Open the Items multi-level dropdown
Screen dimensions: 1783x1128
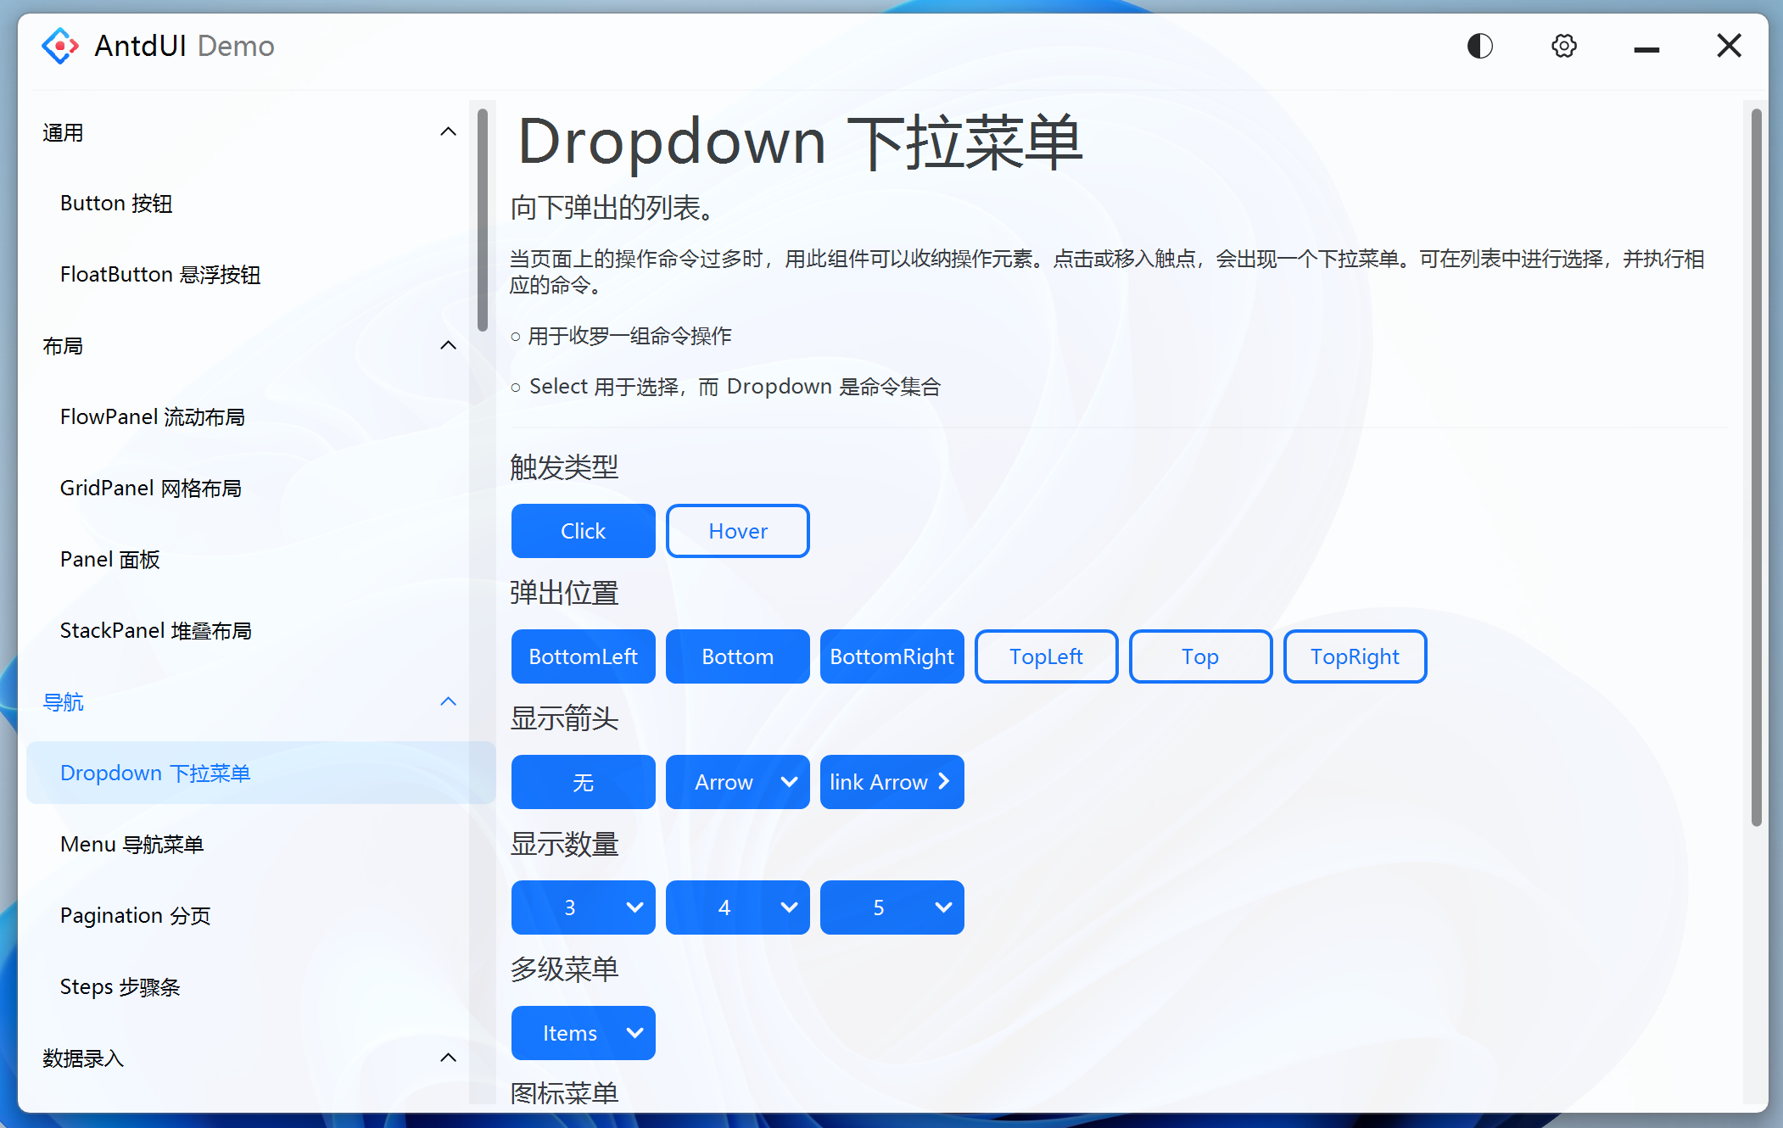[x=583, y=1033]
